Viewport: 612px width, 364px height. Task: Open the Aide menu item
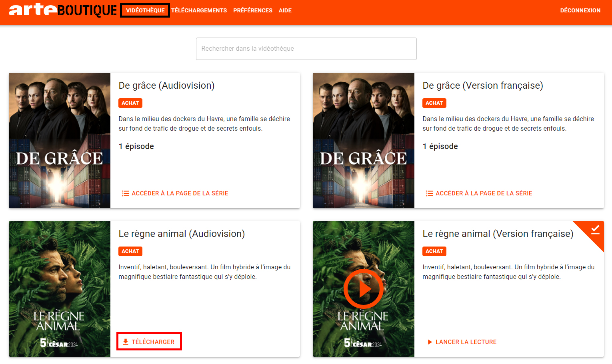[x=285, y=10]
